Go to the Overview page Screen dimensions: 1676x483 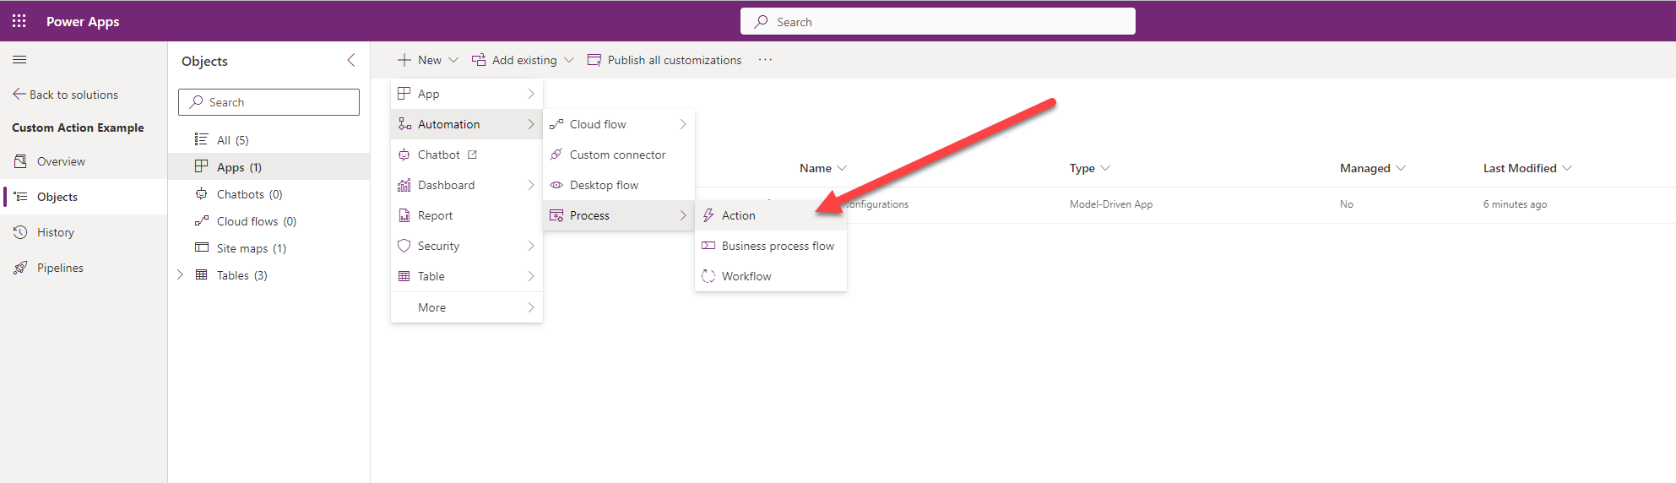coord(61,161)
